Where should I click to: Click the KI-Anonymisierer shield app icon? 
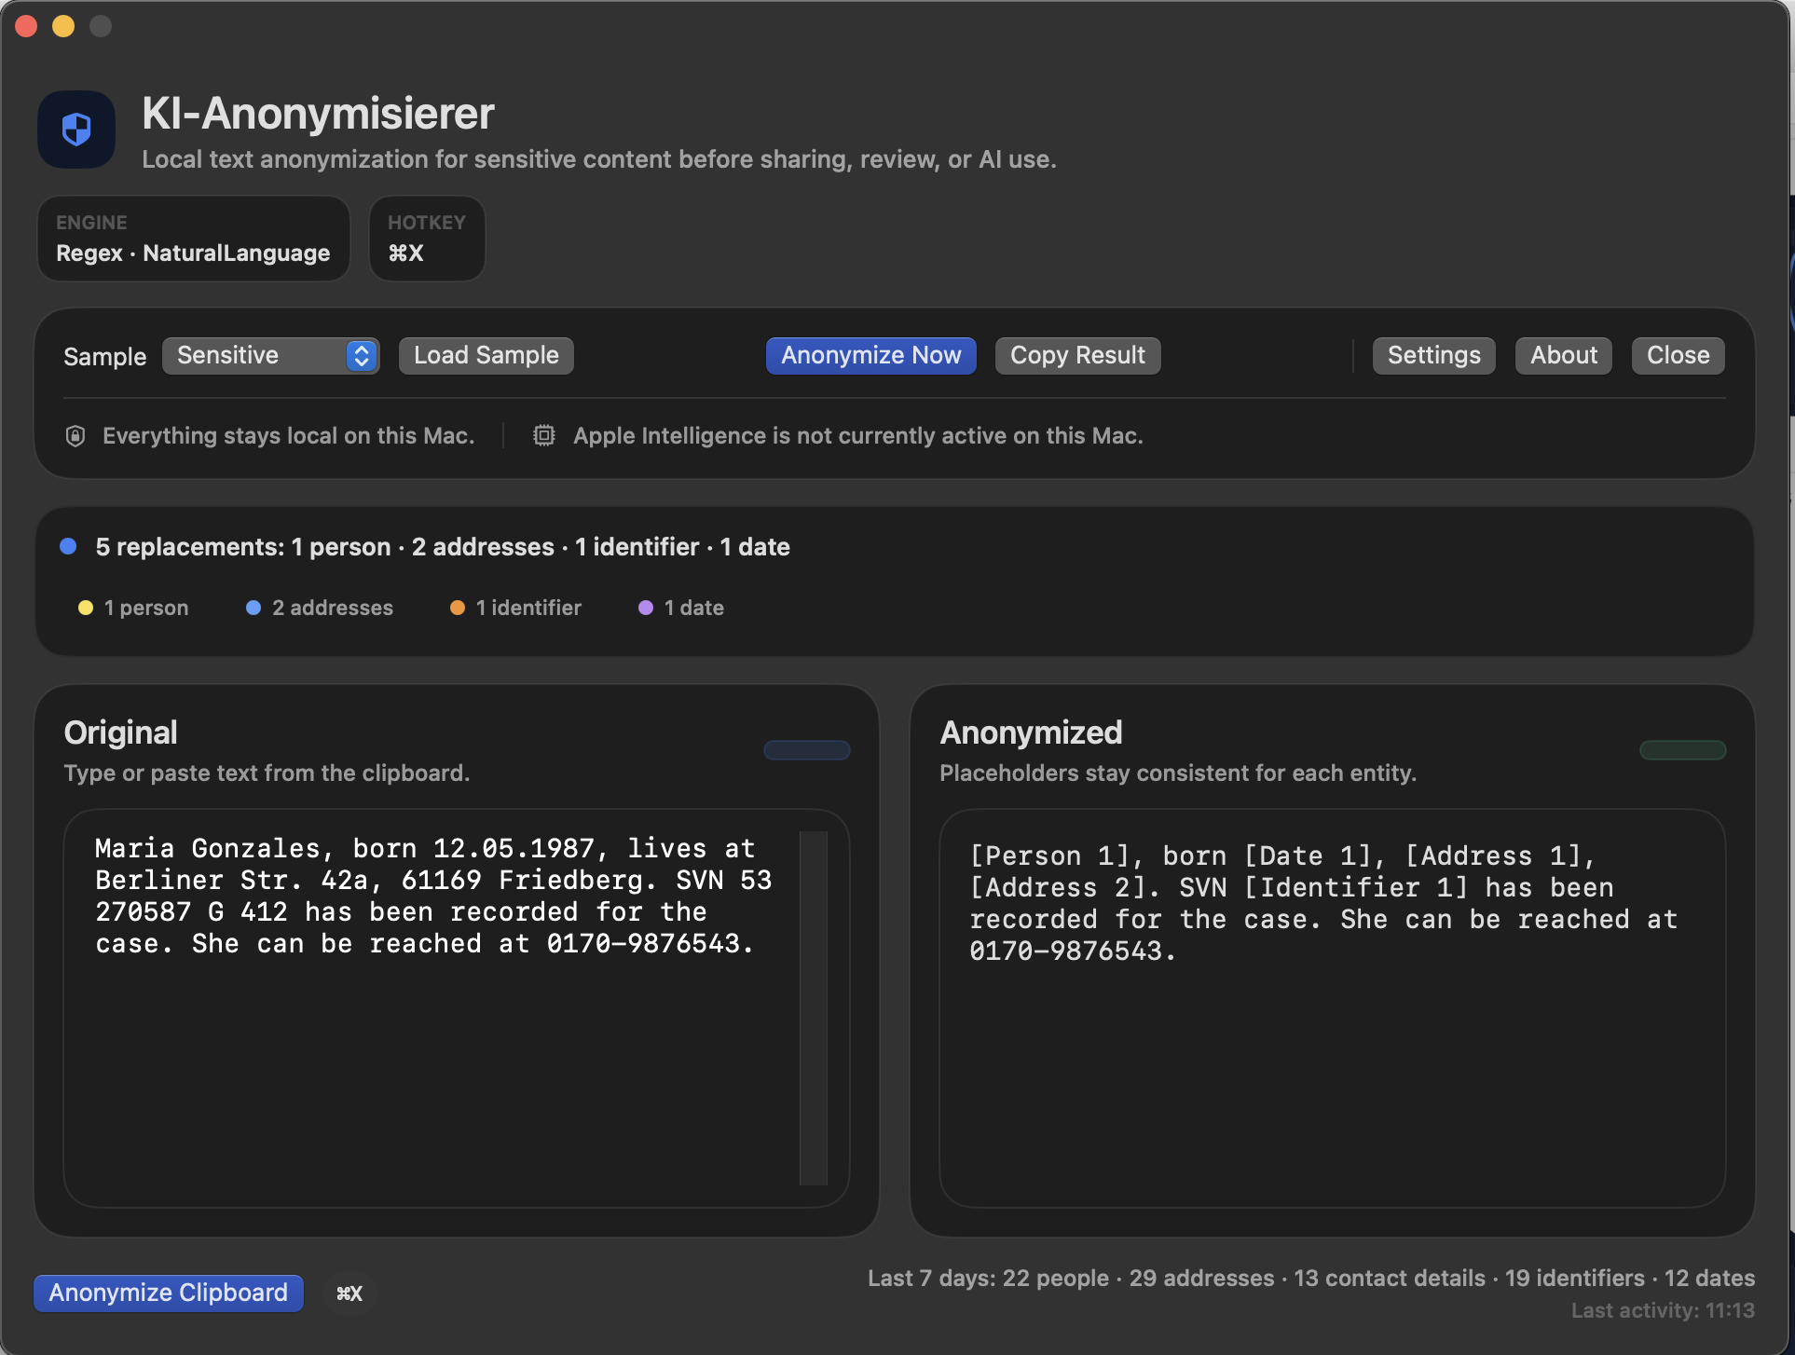75,129
